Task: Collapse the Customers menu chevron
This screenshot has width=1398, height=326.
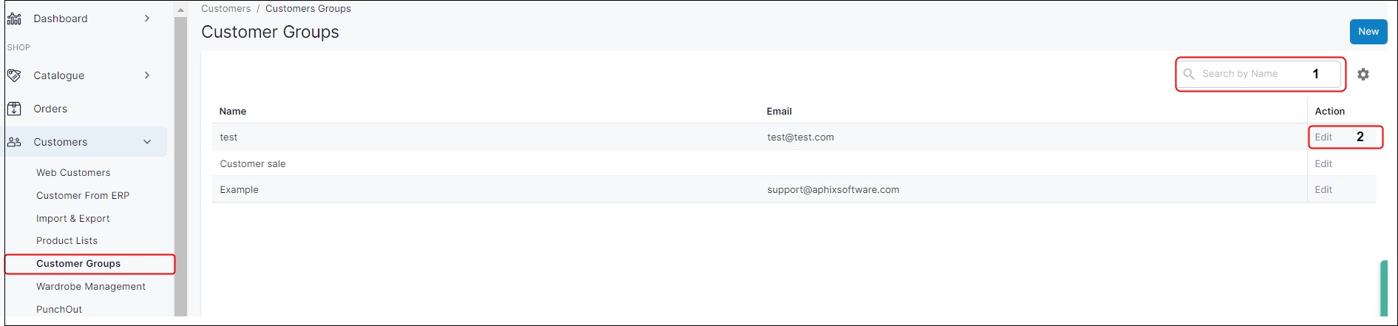Action: (x=147, y=142)
